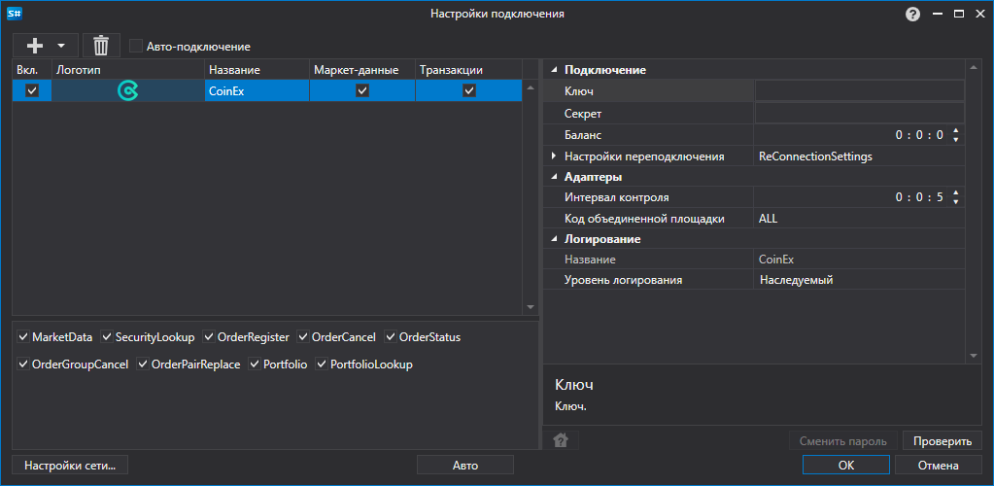Click the Отмена button
This screenshot has height=486, width=994.
click(x=939, y=465)
